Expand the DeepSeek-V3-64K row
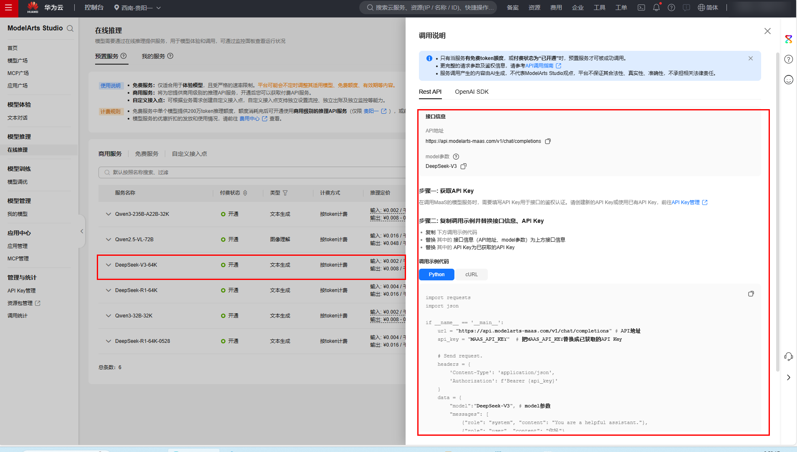 click(108, 265)
